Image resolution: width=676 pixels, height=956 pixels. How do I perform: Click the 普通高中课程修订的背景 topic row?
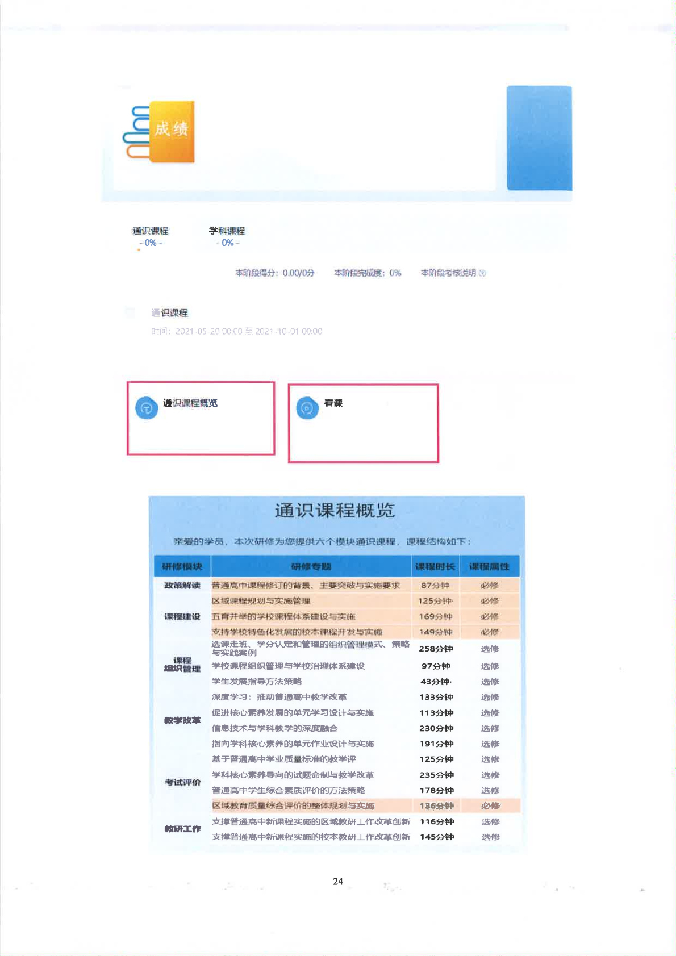(365, 586)
